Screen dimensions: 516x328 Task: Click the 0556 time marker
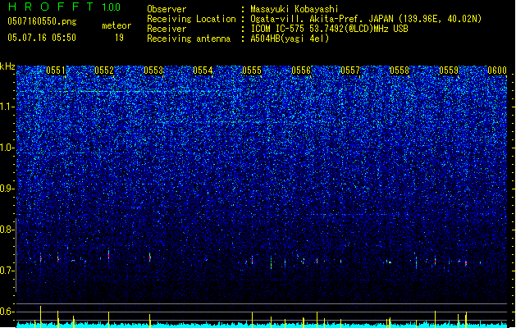click(301, 71)
